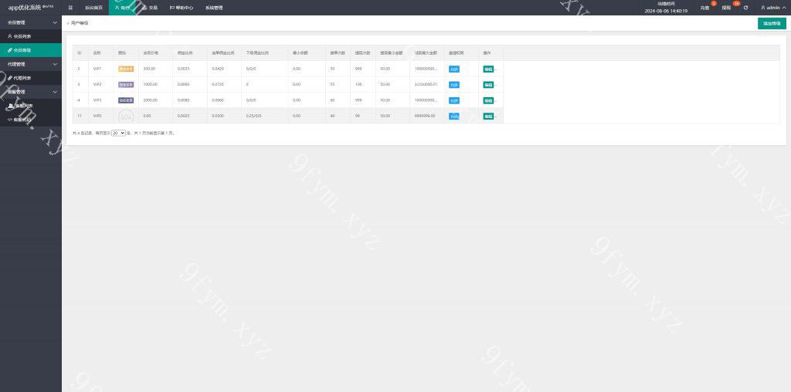Click the VIP0 404 placeholder image
Image resolution: width=791 pixels, height=392 pixels.
click(126, 116)
